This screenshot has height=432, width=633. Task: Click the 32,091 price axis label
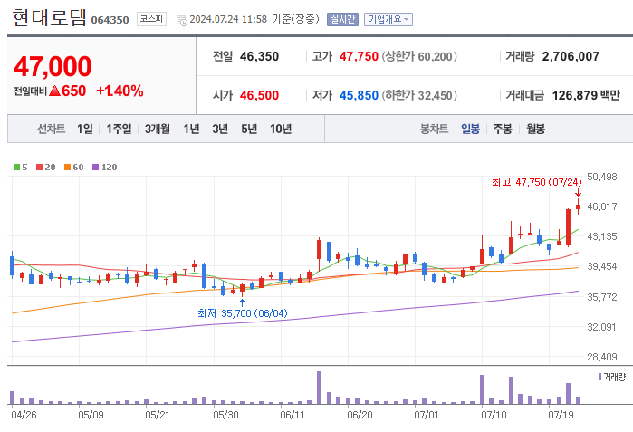pos(602,327)
